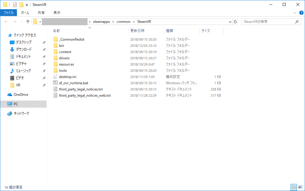Viewport: 305px width, 191px height.
Task: Click steamapps in the address path
Action: coord(101,22)
